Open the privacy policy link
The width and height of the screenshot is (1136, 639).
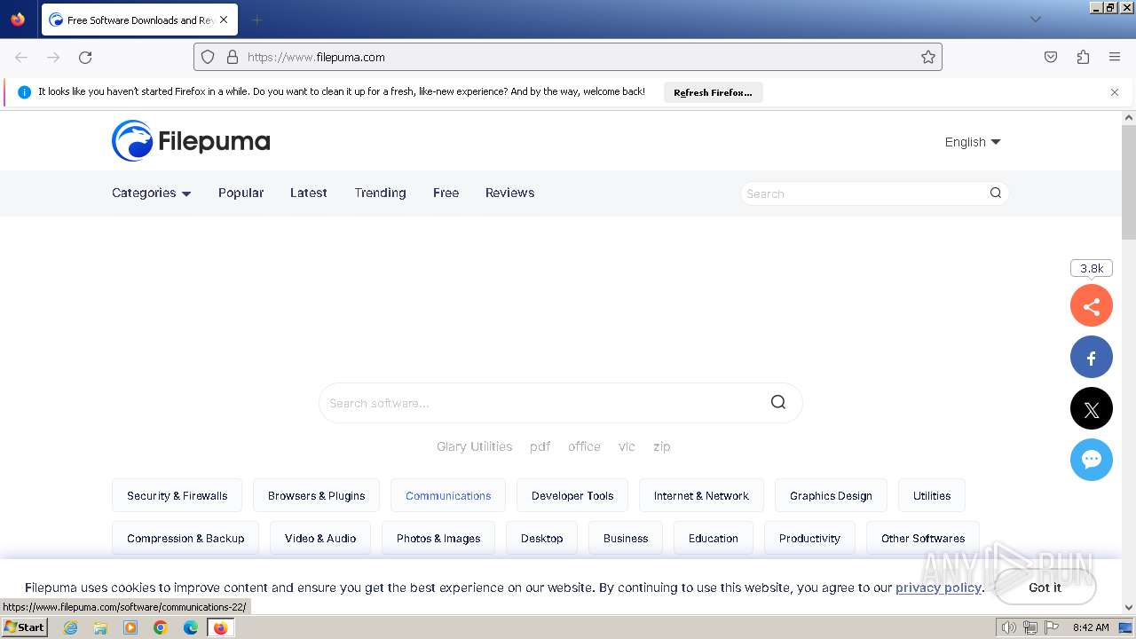[938, 588]
